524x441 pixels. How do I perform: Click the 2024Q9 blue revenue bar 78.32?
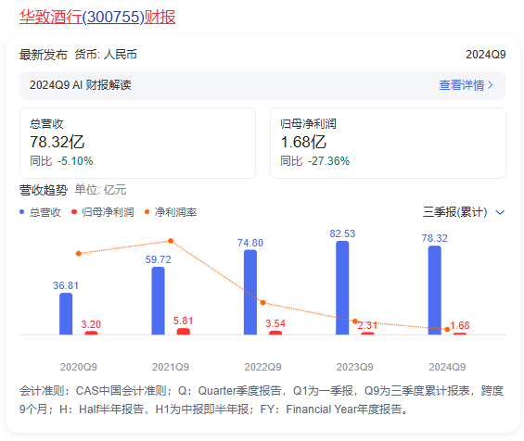pyautogui.click(x=435, y=290)
